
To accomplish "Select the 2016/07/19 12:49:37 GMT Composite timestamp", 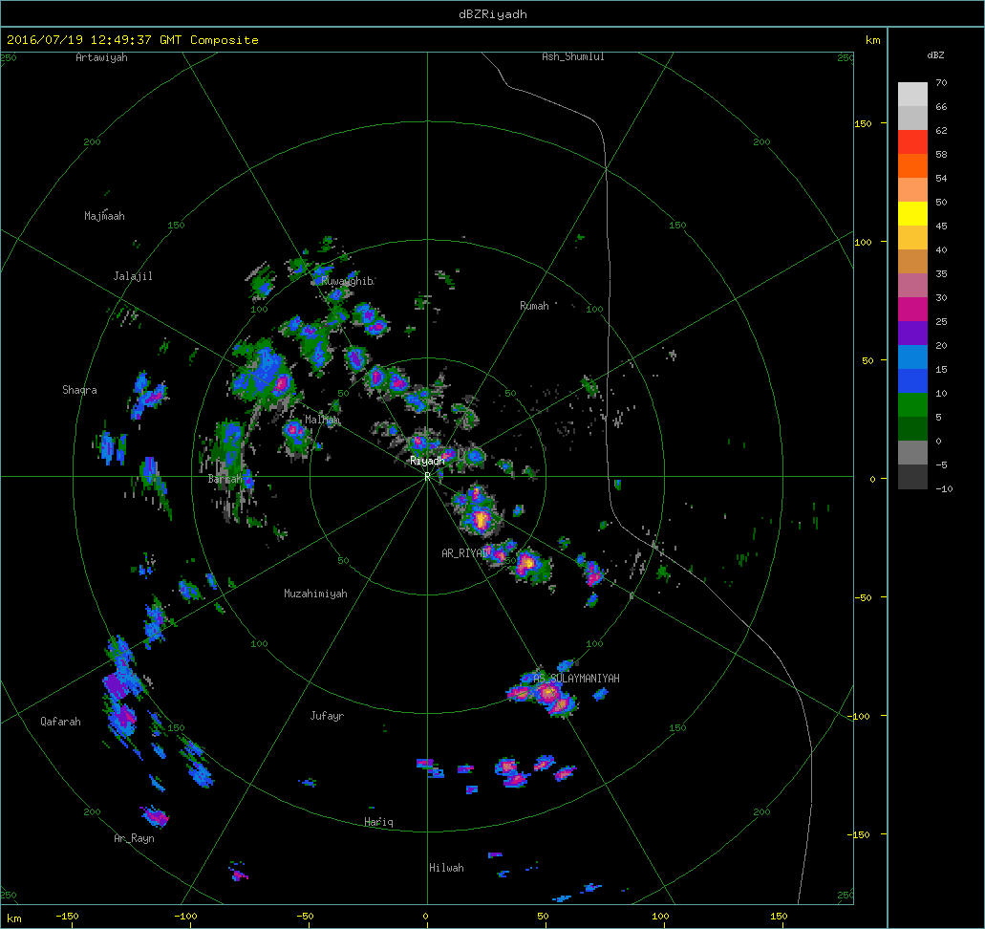I will pyautogui.click(x=133, y=39).
